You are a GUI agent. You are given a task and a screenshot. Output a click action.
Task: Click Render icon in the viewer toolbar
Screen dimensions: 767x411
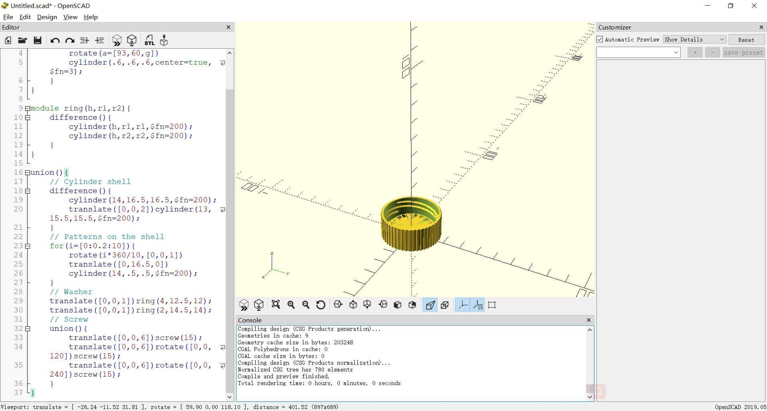click(259, 305)
